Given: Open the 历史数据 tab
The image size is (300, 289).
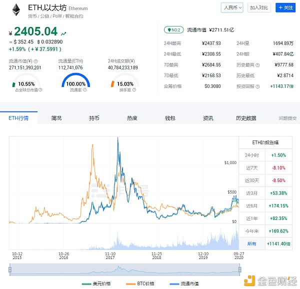Looking at the screenshot, I should [246, 118].
